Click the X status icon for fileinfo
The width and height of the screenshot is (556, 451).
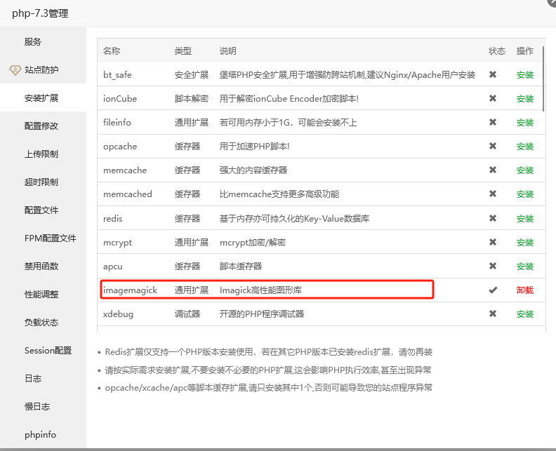[x=493, y=122]
